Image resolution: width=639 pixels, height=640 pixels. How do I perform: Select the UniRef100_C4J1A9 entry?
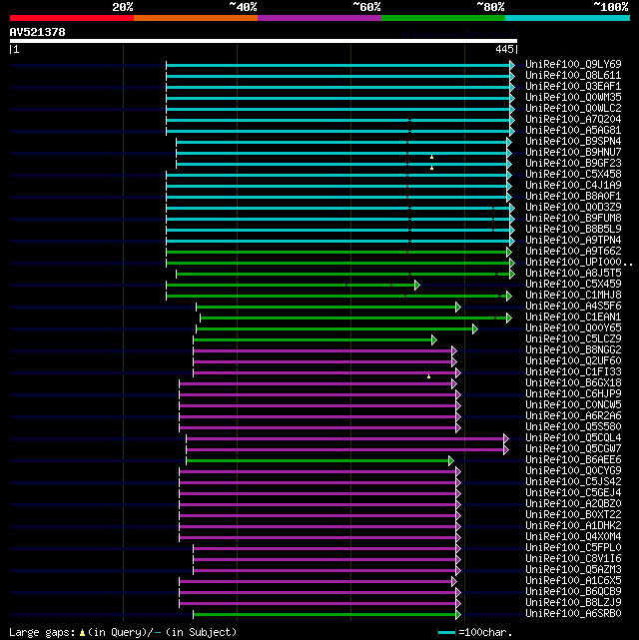coord(573,186)
